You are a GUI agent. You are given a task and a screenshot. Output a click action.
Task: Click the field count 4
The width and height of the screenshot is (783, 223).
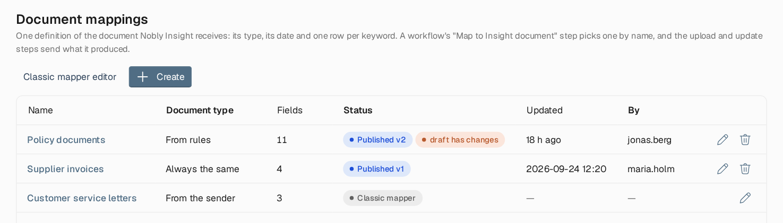(x=279, y=169)
